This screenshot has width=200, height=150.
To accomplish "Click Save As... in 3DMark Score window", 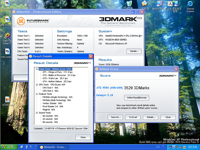I will coord(115,117).
